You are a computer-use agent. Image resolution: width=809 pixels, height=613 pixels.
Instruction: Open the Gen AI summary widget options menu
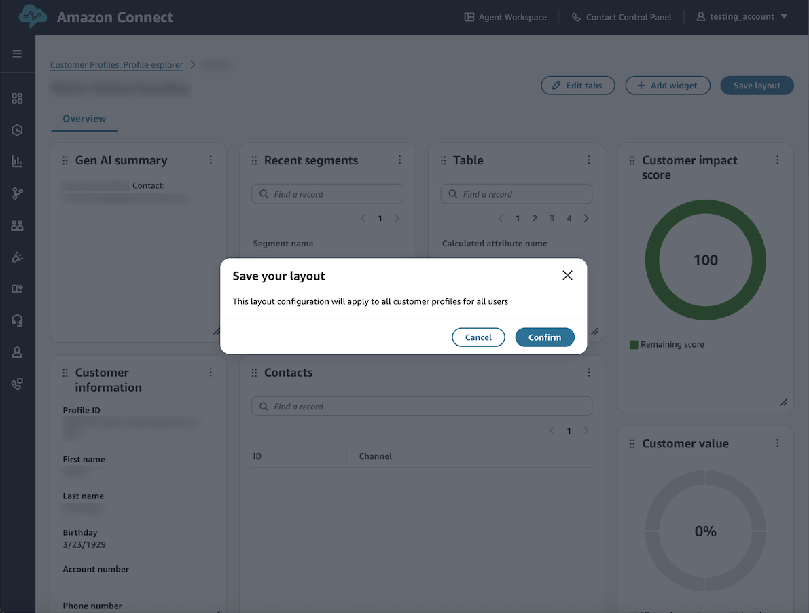211,160
